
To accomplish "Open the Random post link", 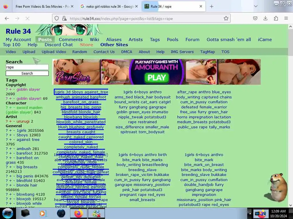I will click(x=80, y=52).
